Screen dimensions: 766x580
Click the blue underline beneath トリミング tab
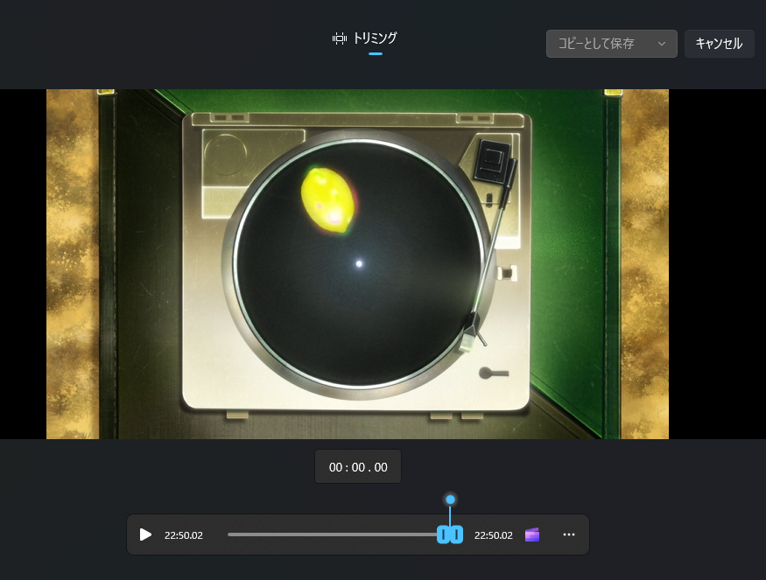point(376,53)
